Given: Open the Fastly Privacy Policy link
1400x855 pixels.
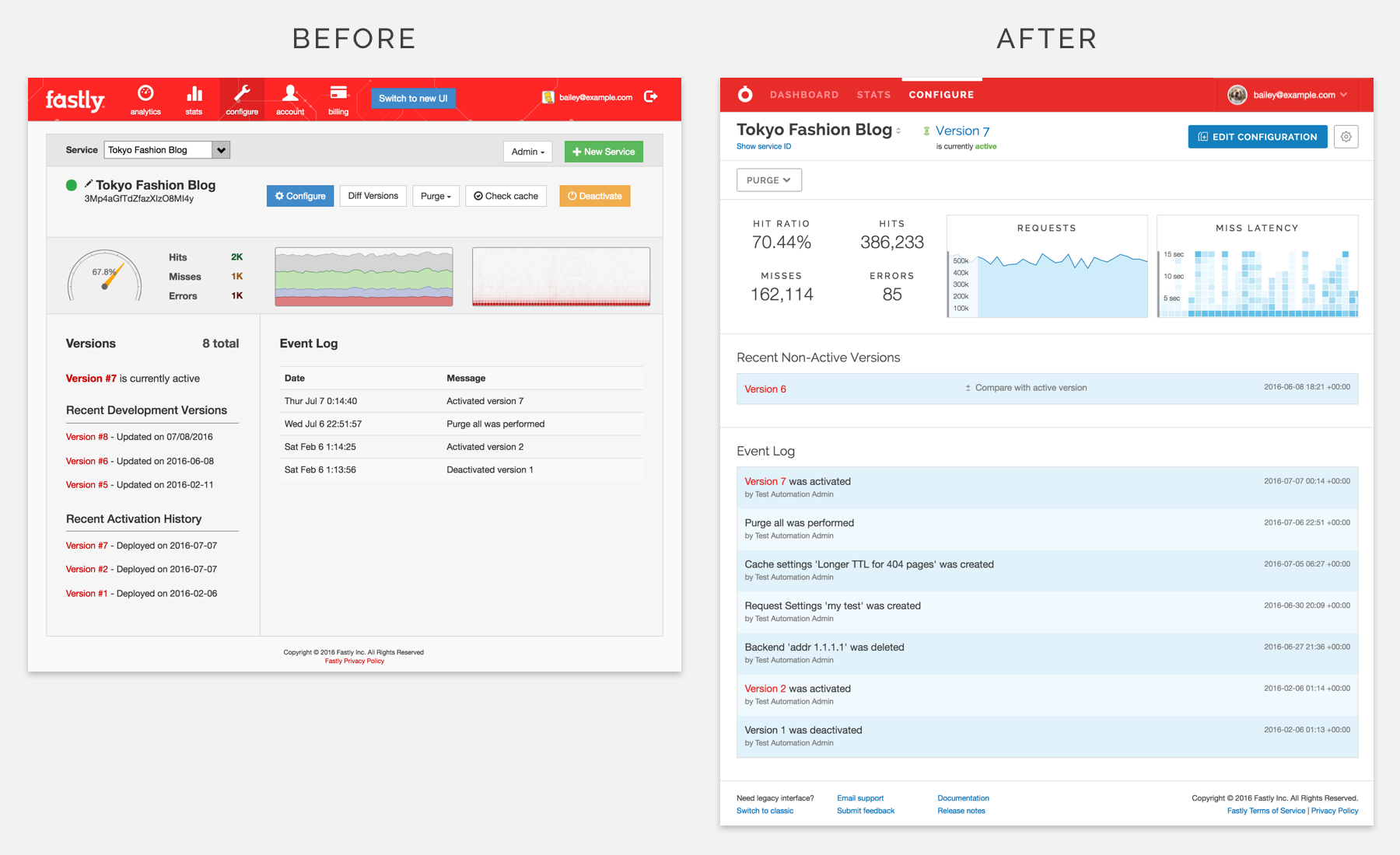Looking at the screenshot, I should [354, 661].
